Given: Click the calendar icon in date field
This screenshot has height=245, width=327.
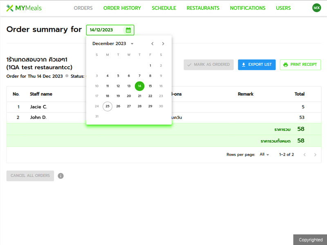Looking at the screenshot, I should (128, 30).
